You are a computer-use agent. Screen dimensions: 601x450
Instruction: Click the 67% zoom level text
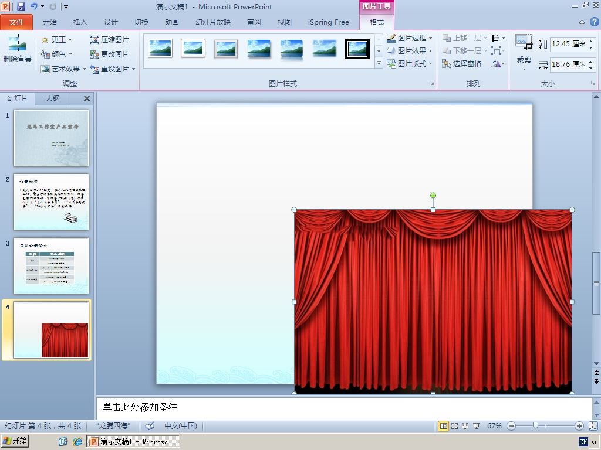coord(494,426)
